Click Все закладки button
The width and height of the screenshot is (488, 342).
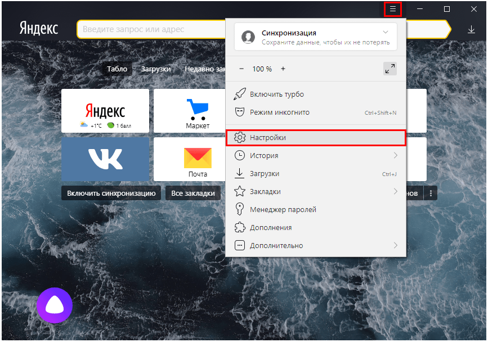click(193, 193)
